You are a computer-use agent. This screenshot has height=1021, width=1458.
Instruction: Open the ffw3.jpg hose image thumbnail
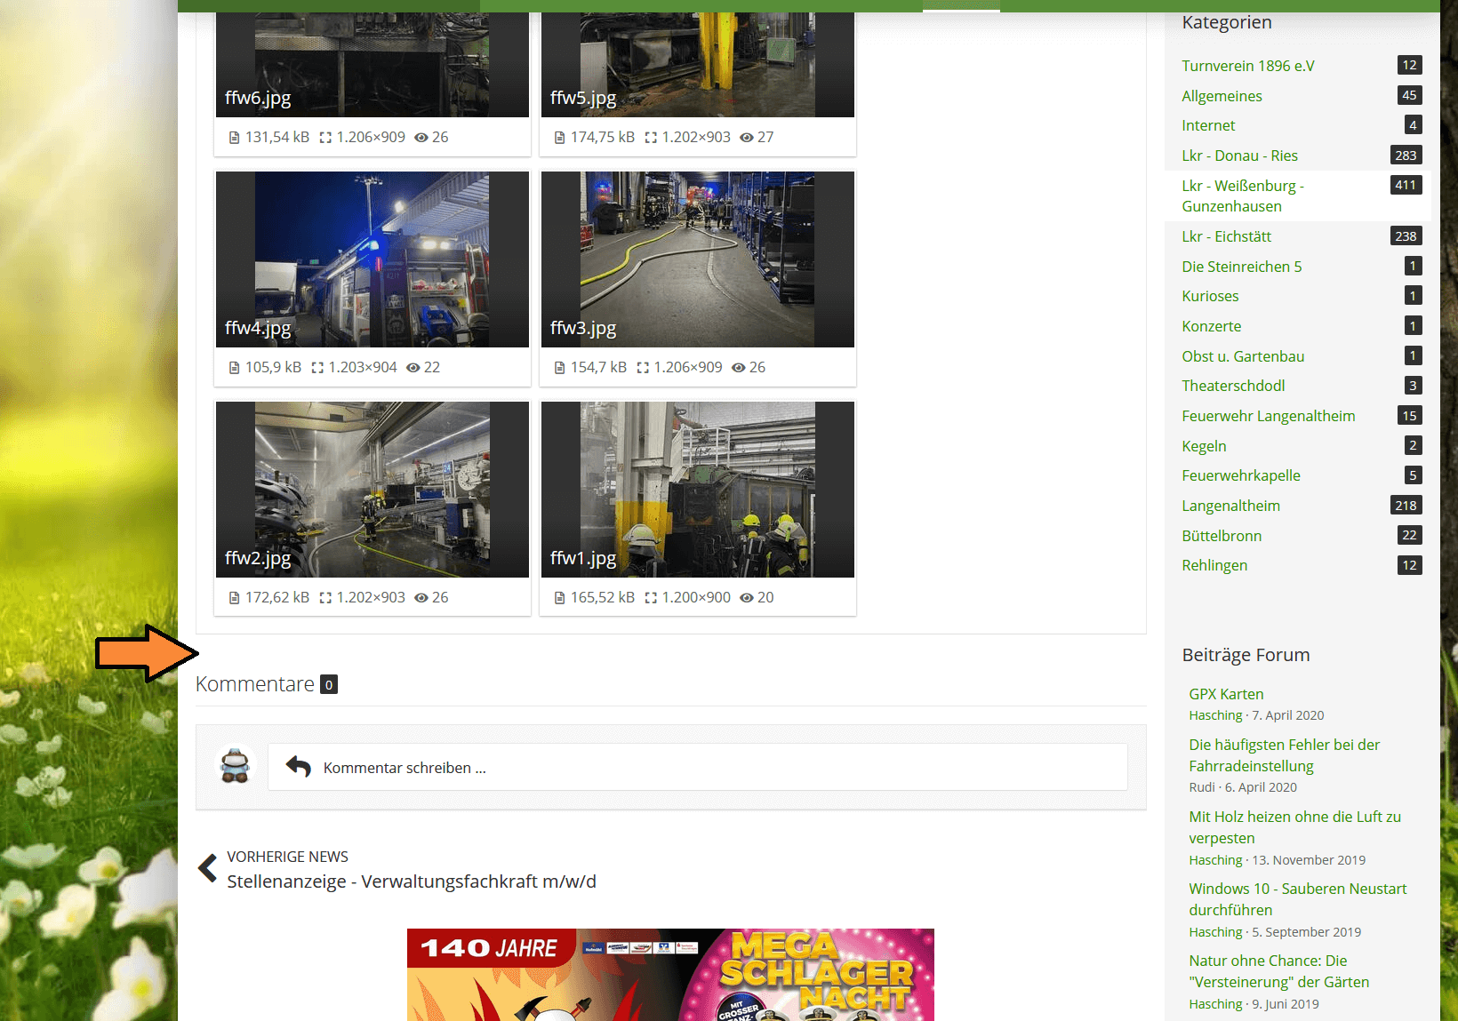point(697,259)
